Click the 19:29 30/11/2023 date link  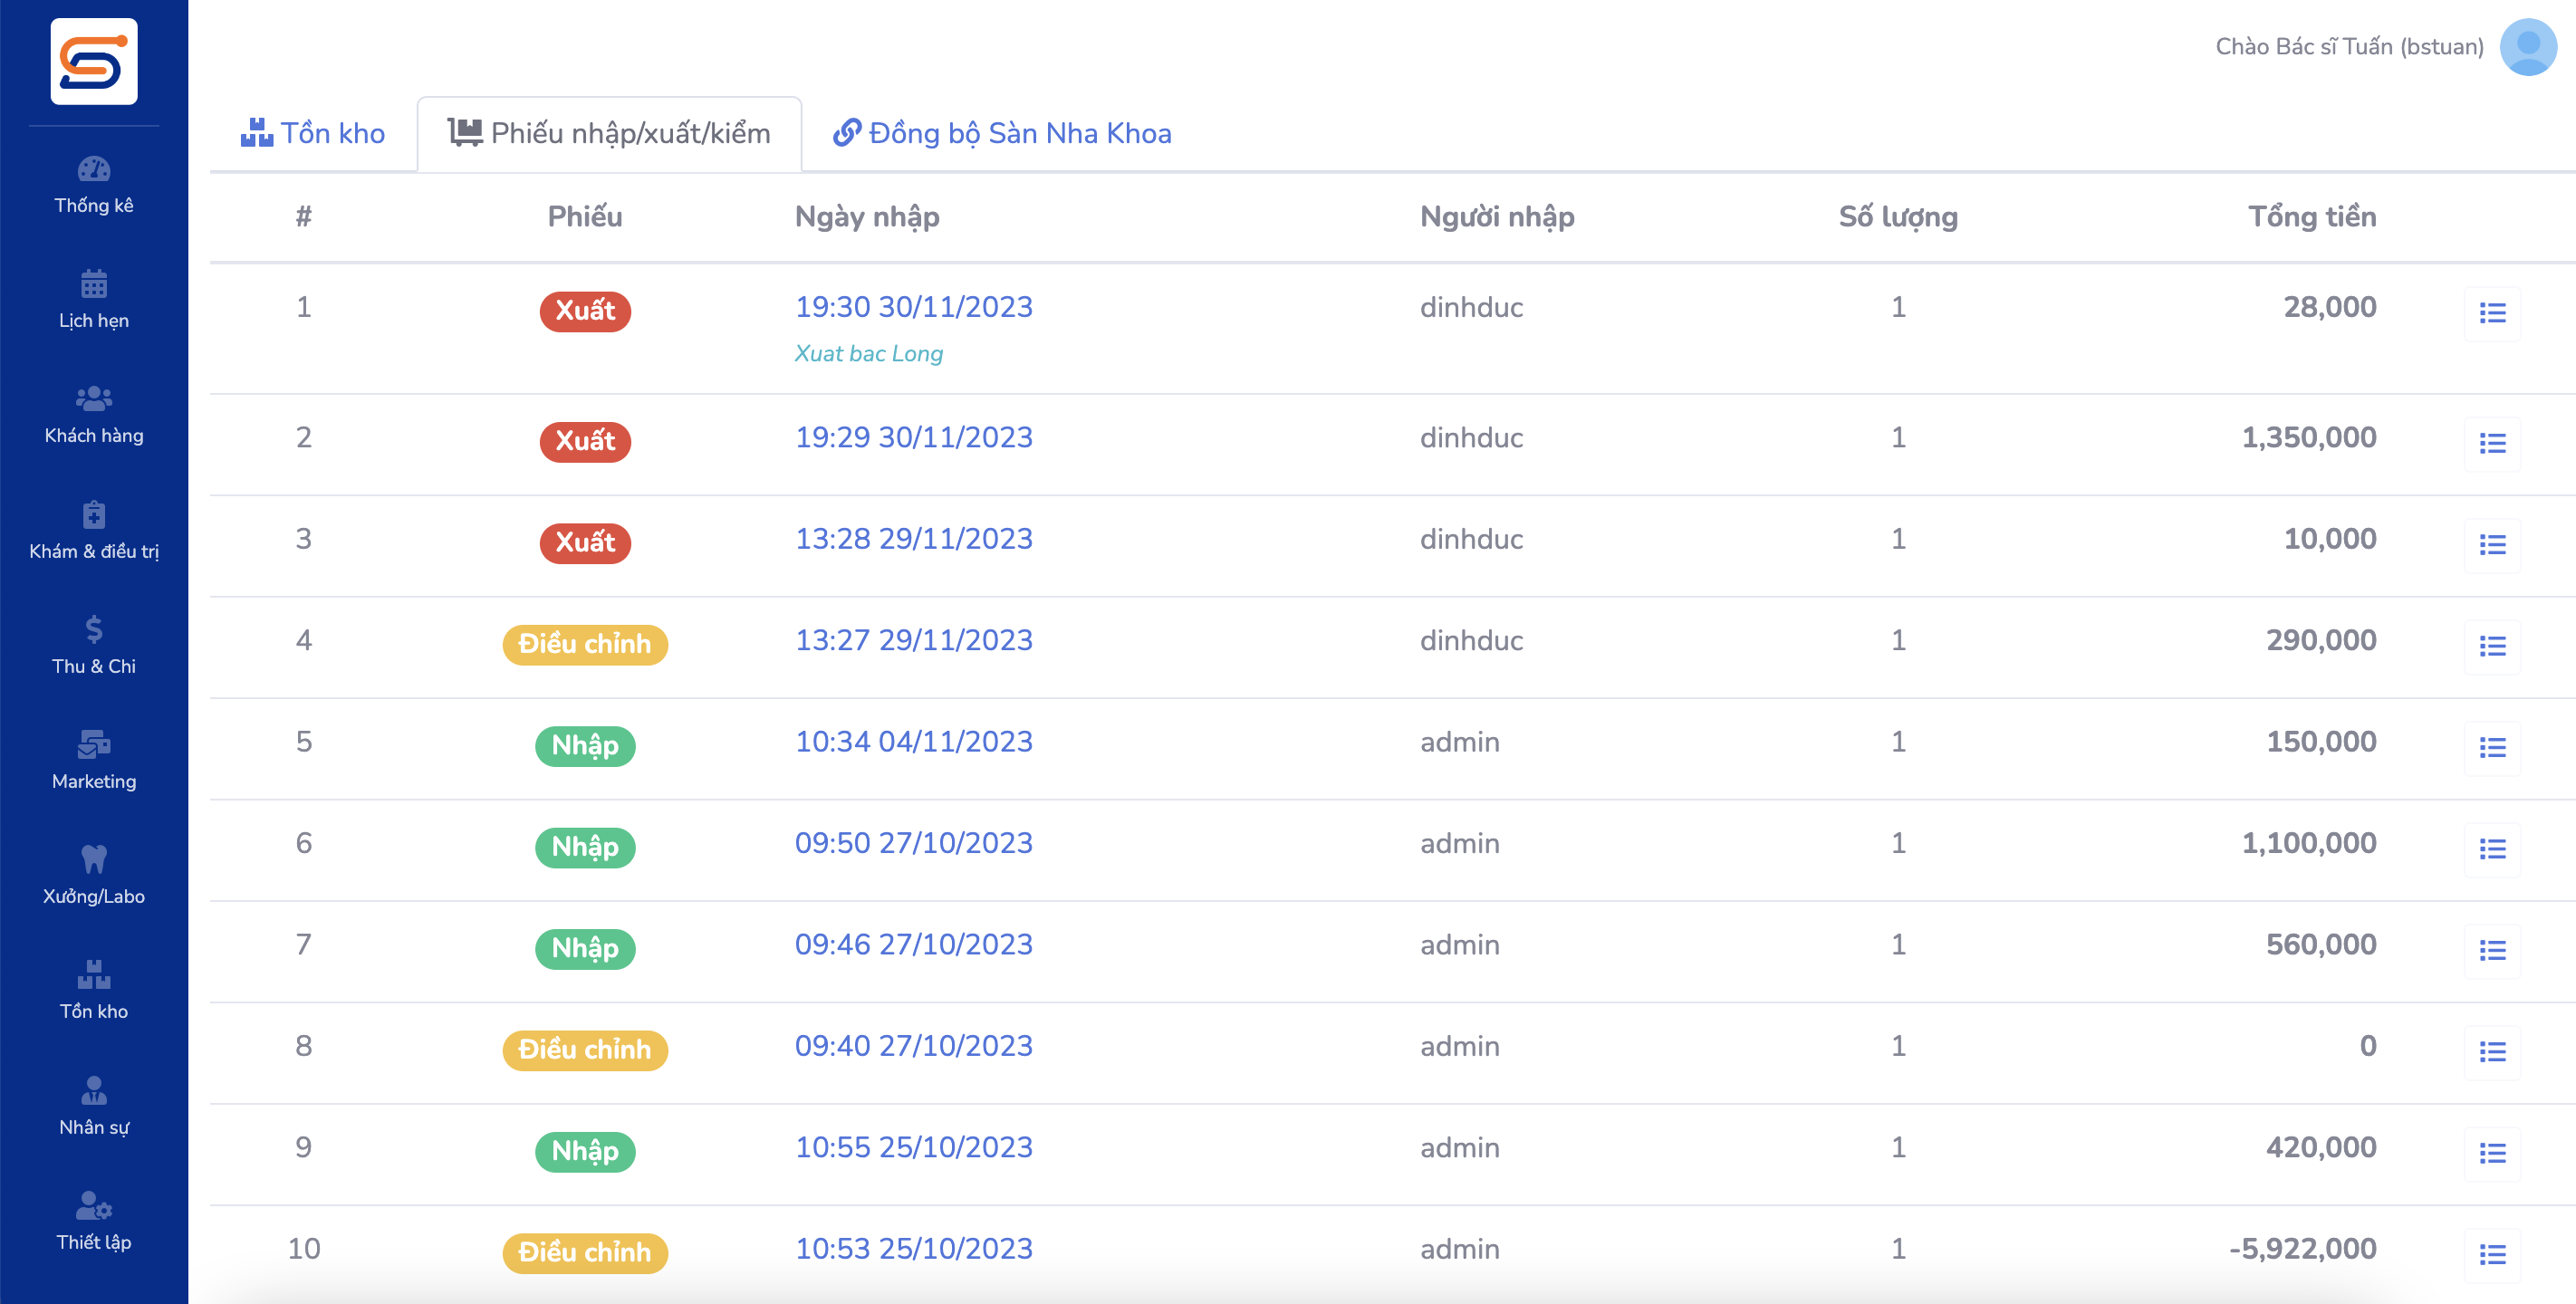coord(913,438)
